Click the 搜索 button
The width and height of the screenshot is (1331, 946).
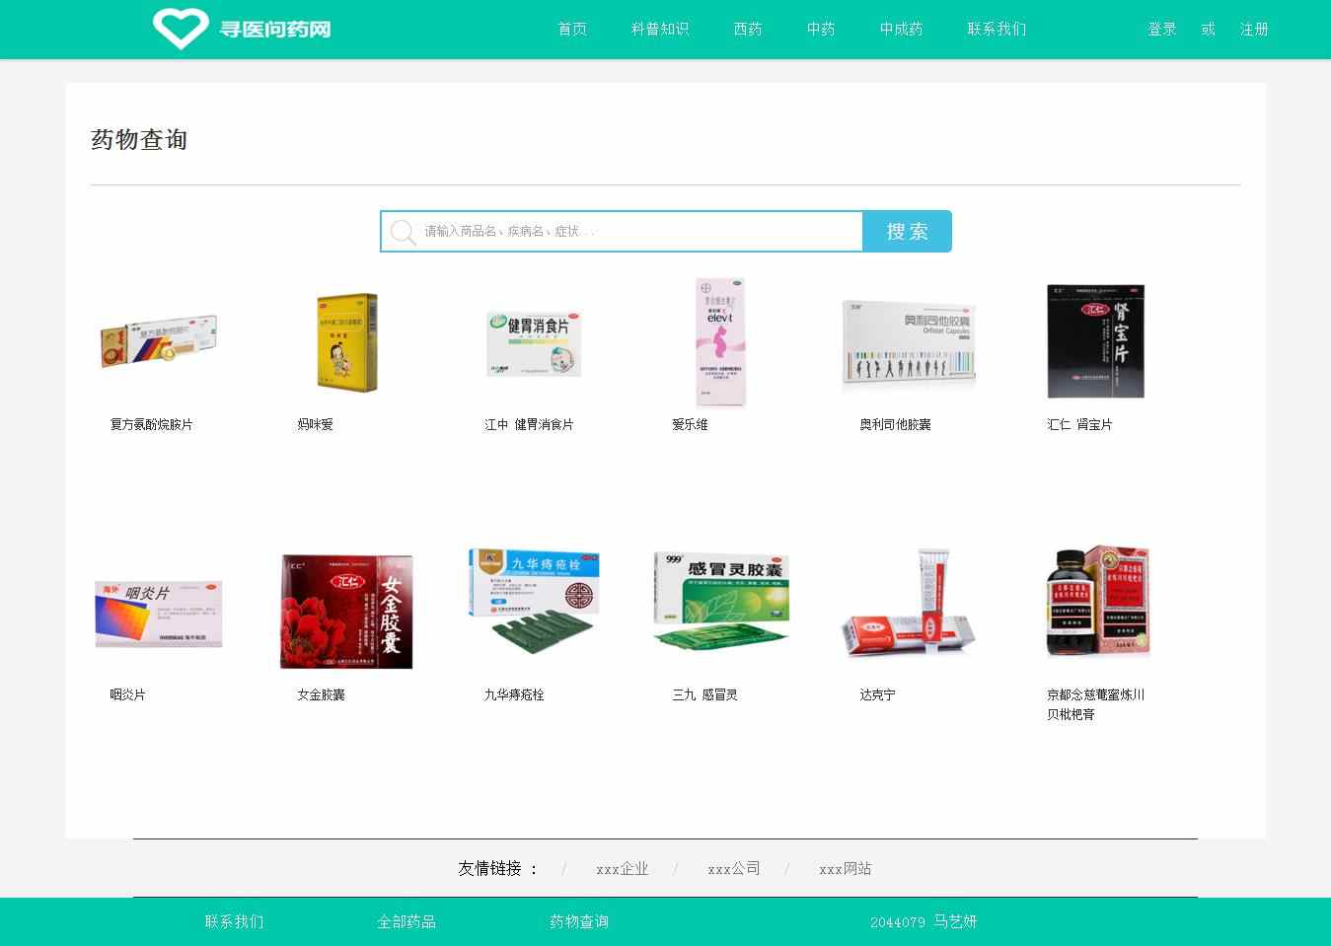tap(907, 231)
